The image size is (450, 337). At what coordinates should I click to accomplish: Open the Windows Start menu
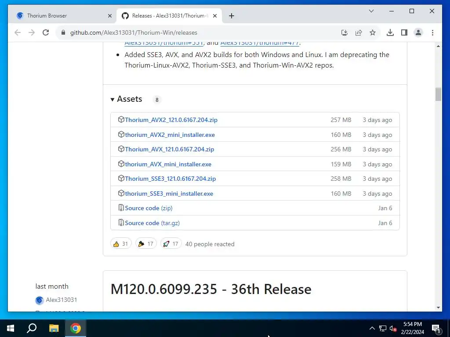coord(11,328)
